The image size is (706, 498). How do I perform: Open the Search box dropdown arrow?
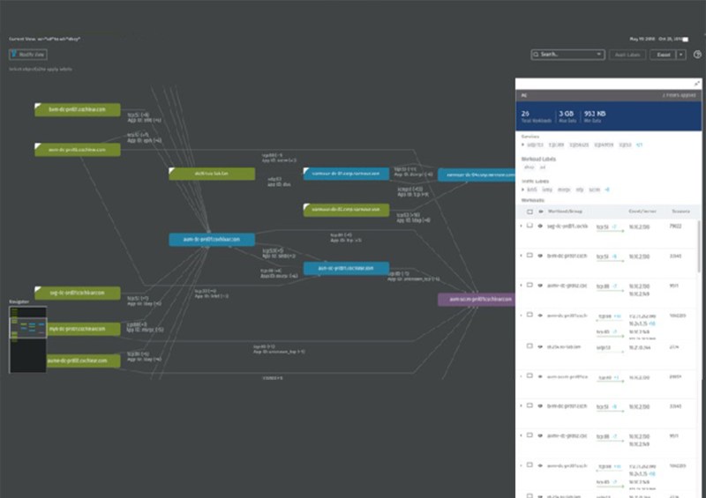(599, 55)
